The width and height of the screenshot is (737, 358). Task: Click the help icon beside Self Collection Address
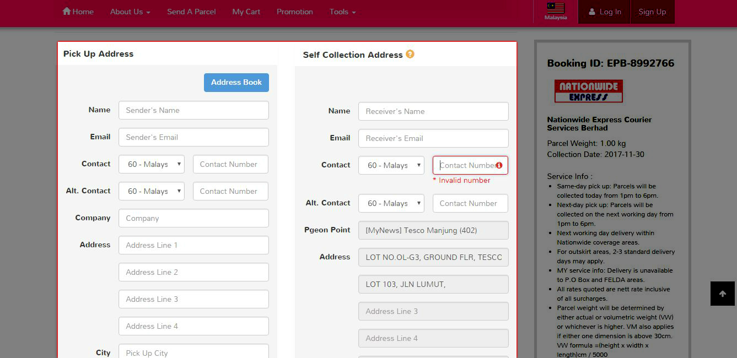pos(410,54)
